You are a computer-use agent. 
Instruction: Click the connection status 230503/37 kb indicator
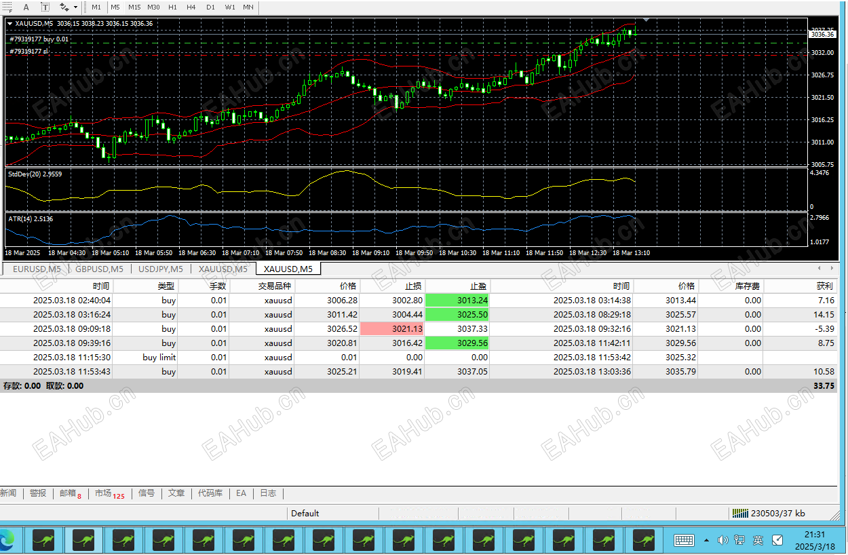(769, 514)
